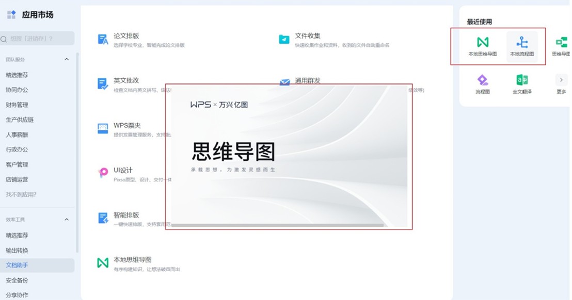Viewport: 572px width, 300px height.
Task: Show 更多 recently used apps
Action: coord(561,84)
